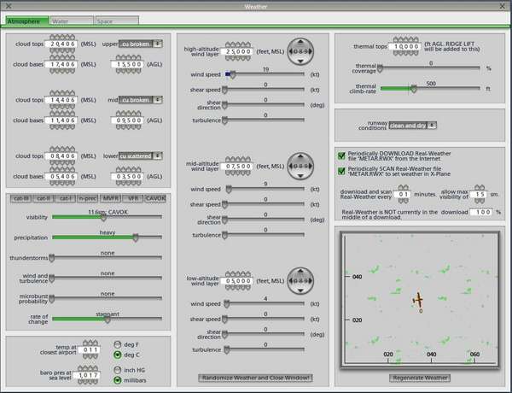This screenshot has height=393, width=512.
Task: Select the deg F temperature unit
Action: 118,344
